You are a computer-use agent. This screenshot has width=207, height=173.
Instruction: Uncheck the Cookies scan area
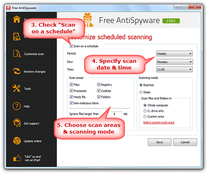tap(99, 90)
